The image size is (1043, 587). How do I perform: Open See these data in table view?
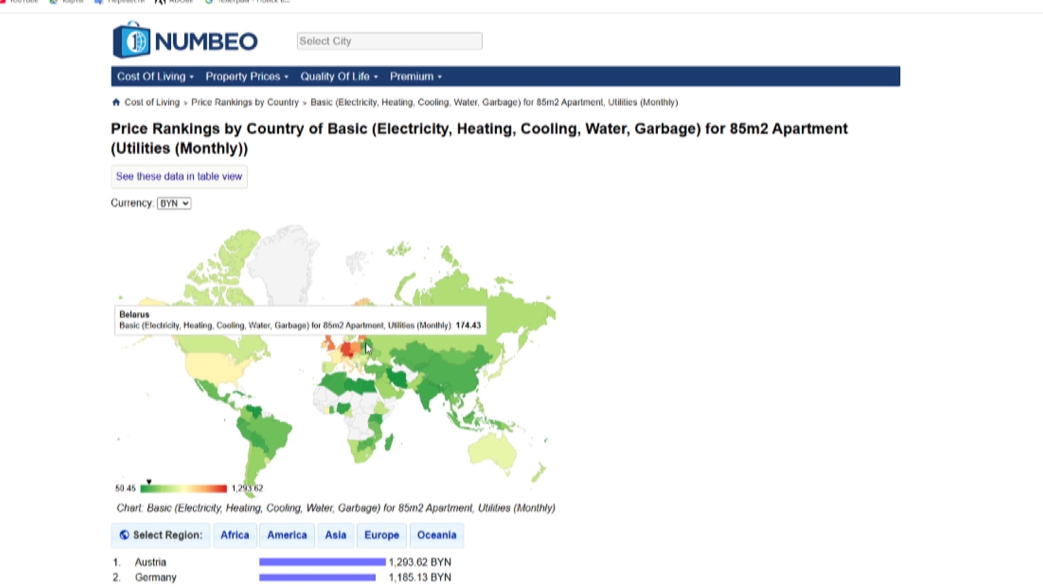[x=179, y=177]
